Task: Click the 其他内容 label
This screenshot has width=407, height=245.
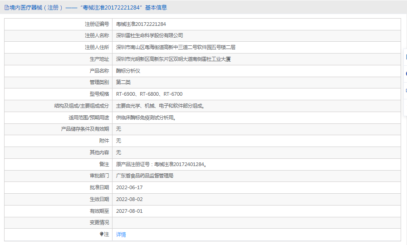Action: (99, 152)
